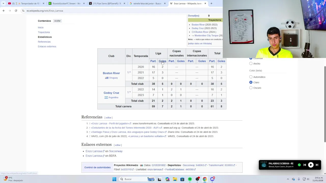The image size is (326, 183).
Task: Open the Soccerway Wikipedia article link
Action: pos(116,151)
